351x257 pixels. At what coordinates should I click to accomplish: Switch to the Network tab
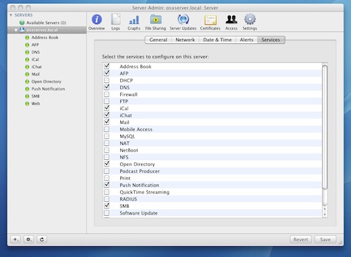tap(185, 40)
